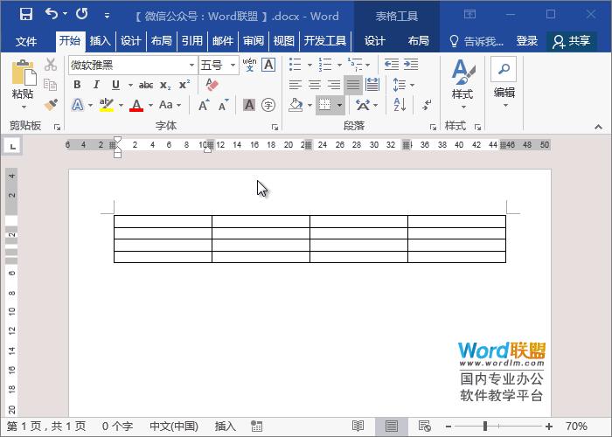Toggle Italic formatting
Image resolution: width=612 pixels, height=437 pixels.
point(96,85)
